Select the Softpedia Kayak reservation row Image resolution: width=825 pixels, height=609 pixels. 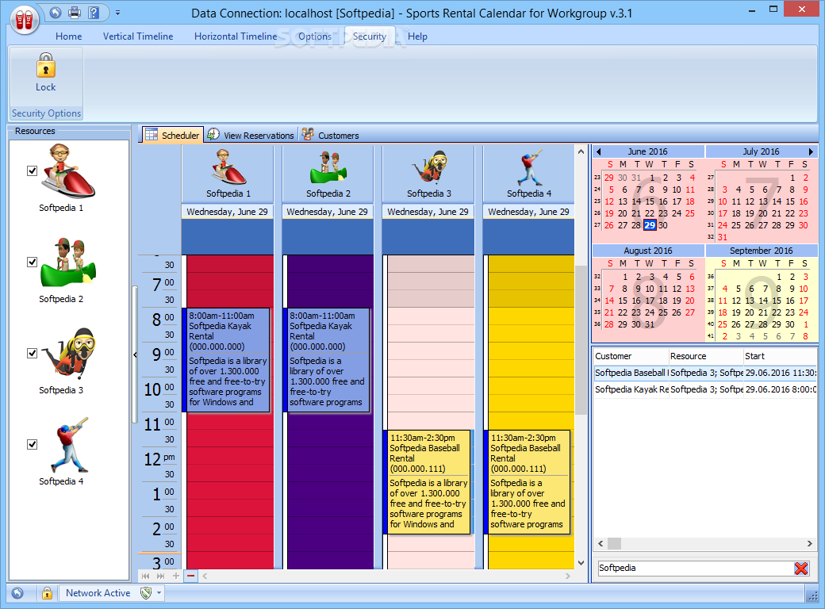[705, 389]
